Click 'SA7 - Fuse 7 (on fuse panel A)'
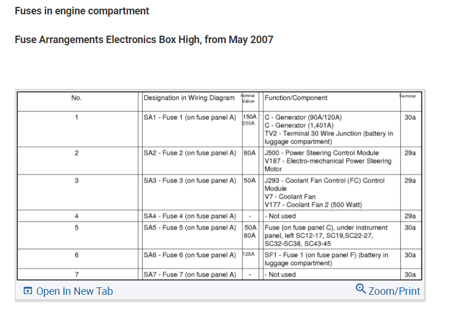The image size is (455, 331). [190, 275]
